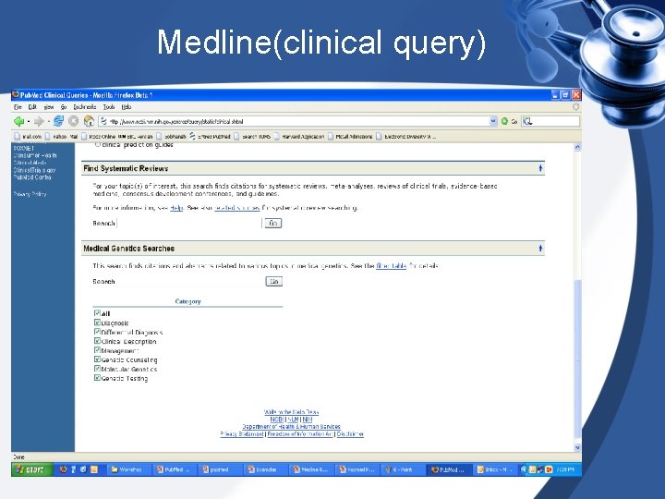665x499 pixels.
Task: Click the Firefox throbber activity icon
Action: point(575,107)
